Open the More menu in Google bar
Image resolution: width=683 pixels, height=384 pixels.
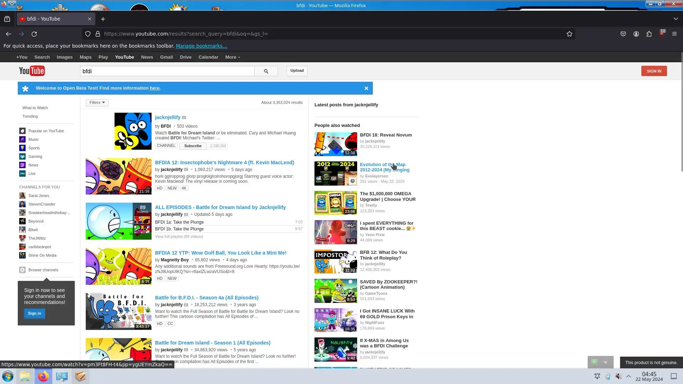tap(232, 57)
